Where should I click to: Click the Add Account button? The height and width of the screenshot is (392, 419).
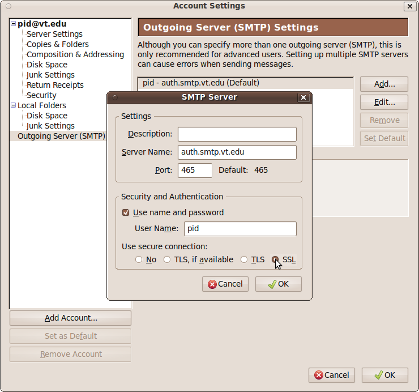[70, 318]
